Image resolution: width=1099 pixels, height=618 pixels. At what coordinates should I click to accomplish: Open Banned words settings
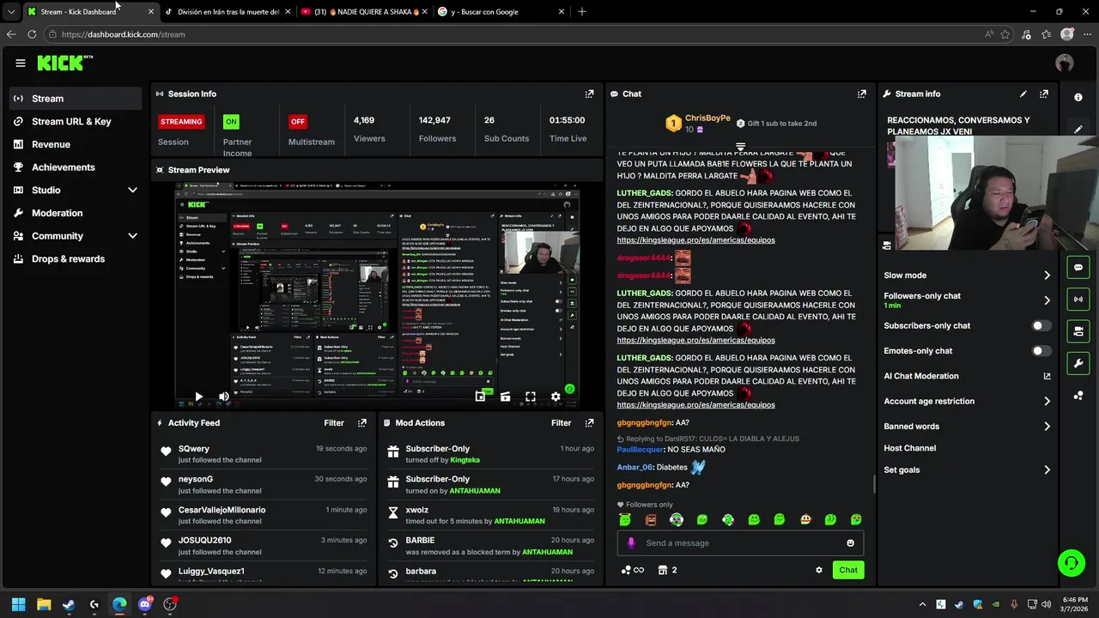967,427
